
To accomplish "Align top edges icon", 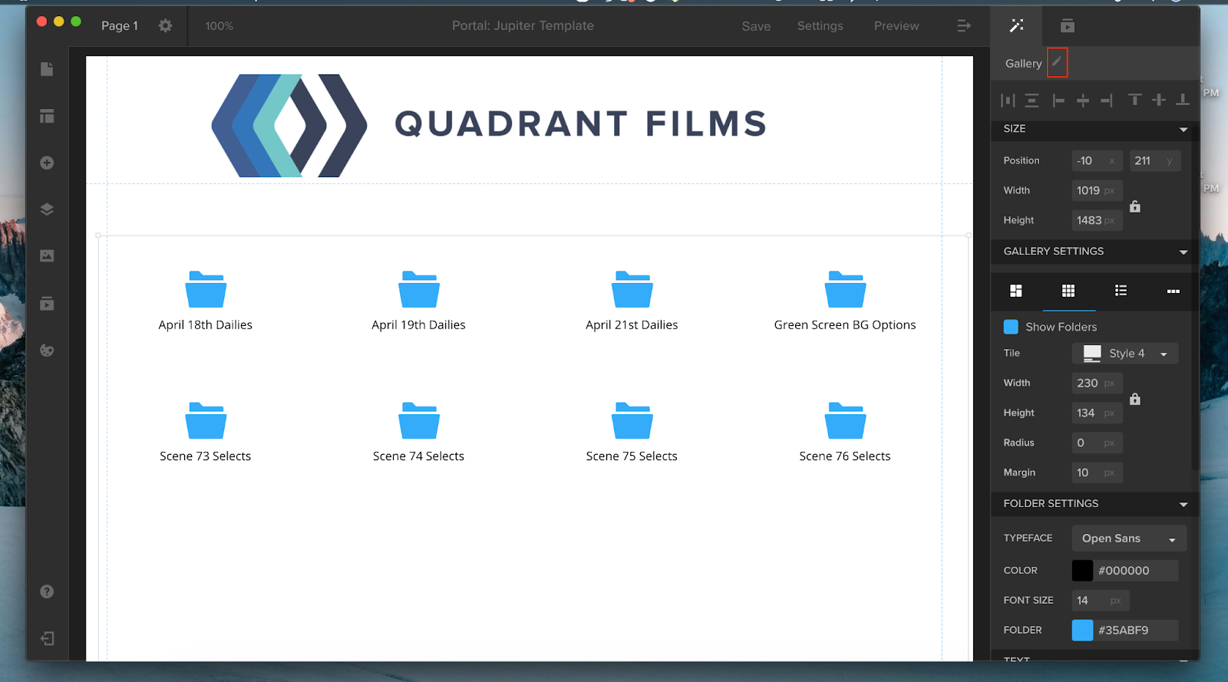I will click(x=1134, y=100).
